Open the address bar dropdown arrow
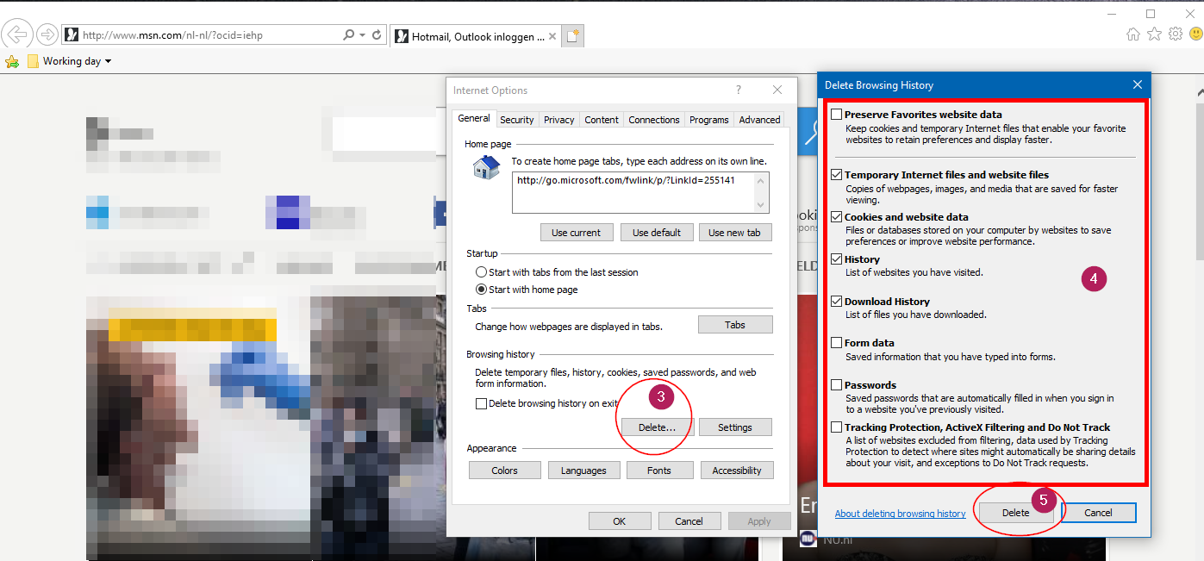Screen dimensions: 1204x561 [x=362, y=35]
